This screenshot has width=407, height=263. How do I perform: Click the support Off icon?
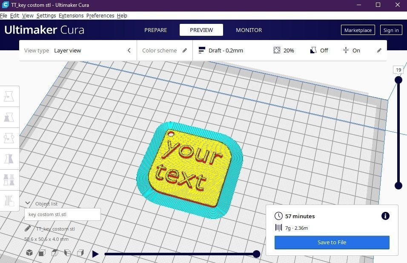[x=313, y=50]
